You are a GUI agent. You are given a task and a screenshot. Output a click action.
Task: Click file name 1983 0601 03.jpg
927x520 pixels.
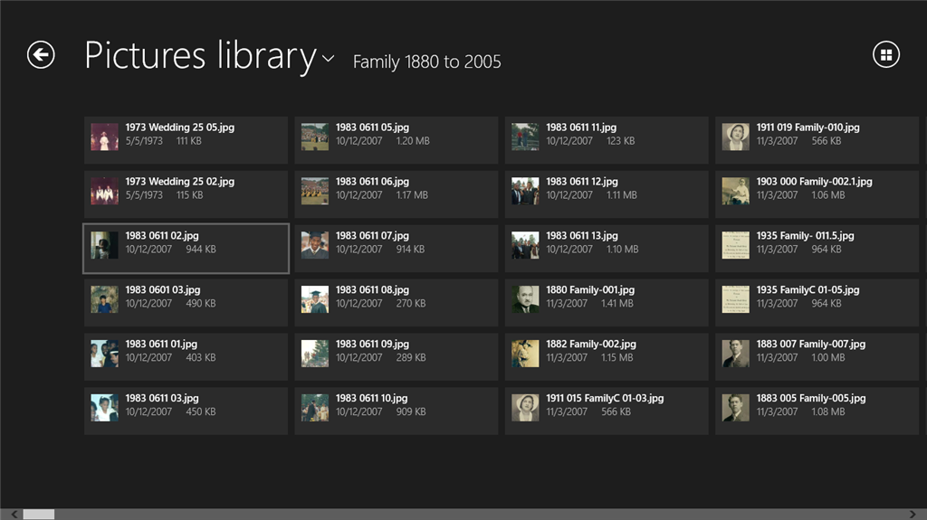coord(163,290)
